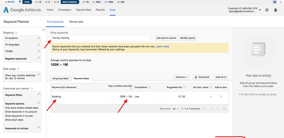Screen dimensions: 284x138
Task: Open the Home menu
Action: (x=50, y=10)
